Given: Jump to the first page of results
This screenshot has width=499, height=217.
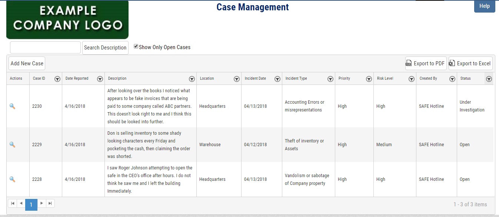Looking at the screenshot, I should click(x=12, y=203).
